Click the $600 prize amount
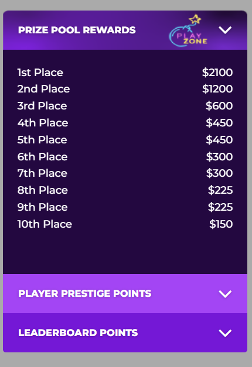 [x=219, y=106]
